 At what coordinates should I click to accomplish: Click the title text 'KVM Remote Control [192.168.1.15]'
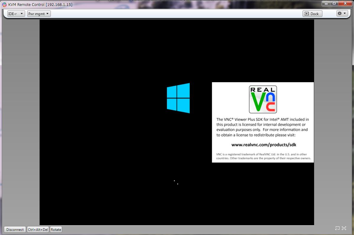(40, 4)
